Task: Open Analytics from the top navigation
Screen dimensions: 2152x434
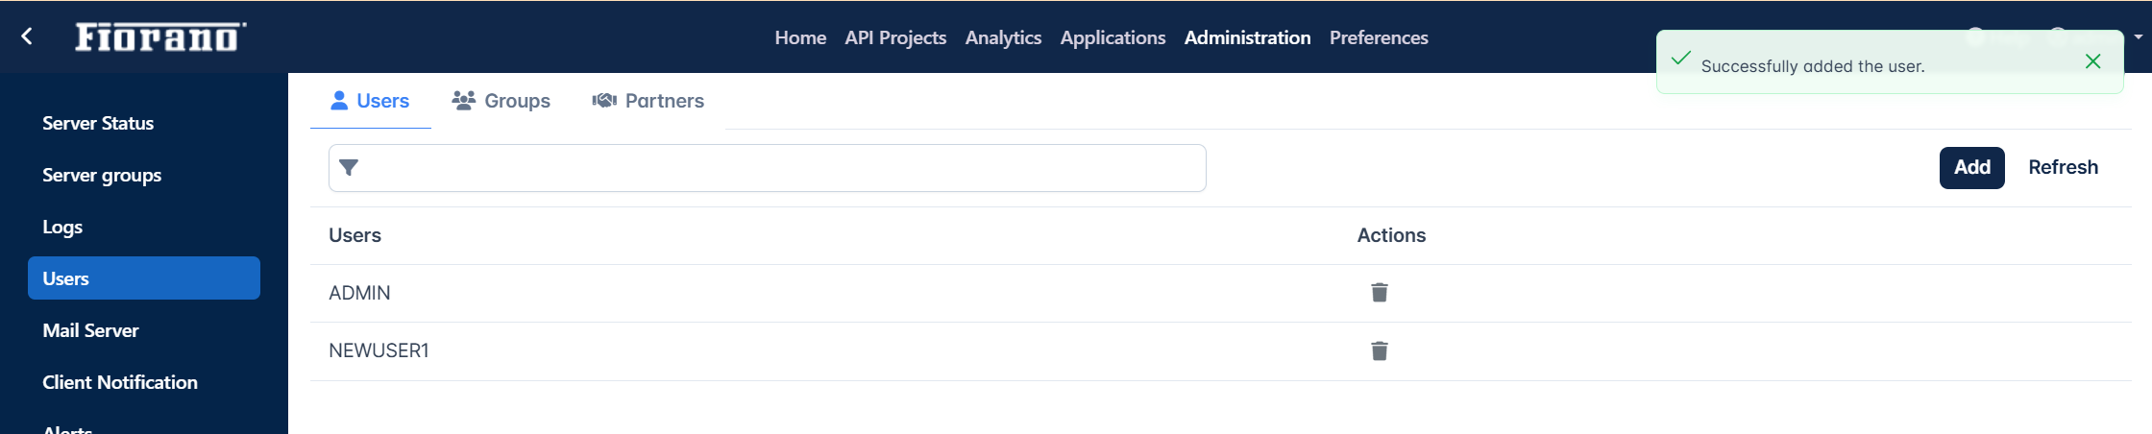Action: coord(1003,37)
